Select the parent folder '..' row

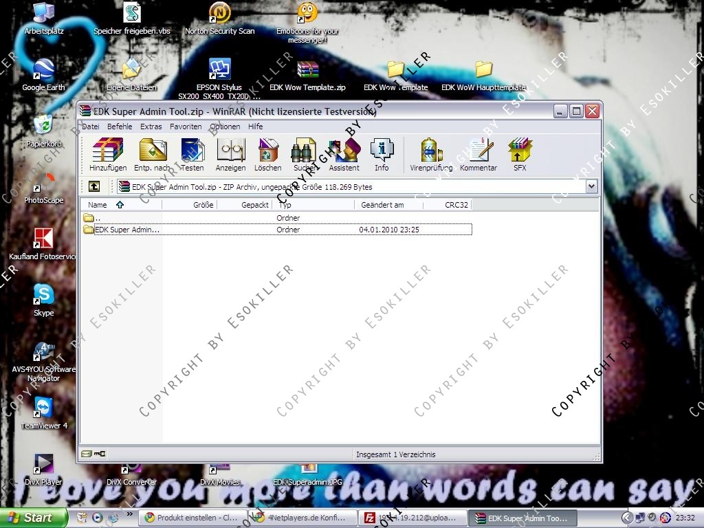pyautogui.click(x=277, y=218)
